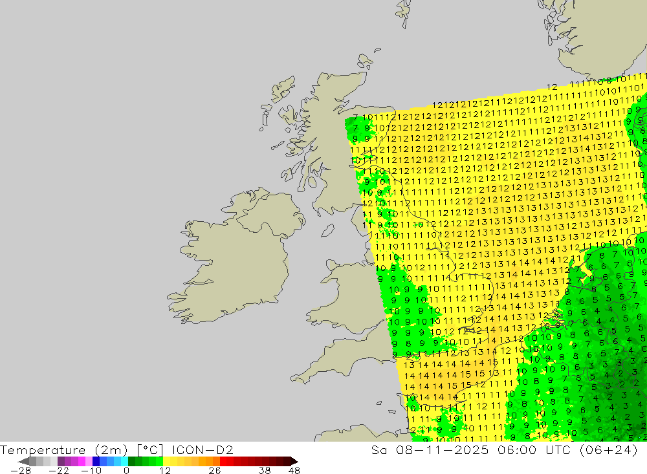647x474 pixels.
Task: Click the gray left arrow end of the legend
Action: [23, 461]
